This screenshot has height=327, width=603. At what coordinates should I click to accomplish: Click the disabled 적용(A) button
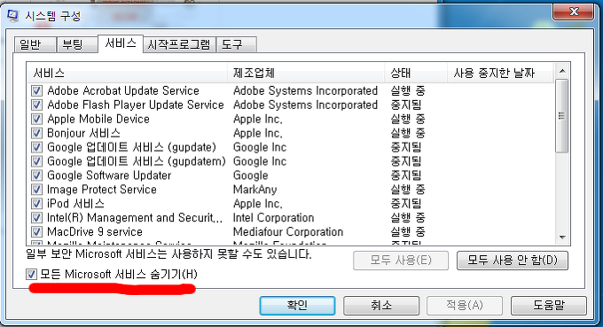click(x=465, y=306)
